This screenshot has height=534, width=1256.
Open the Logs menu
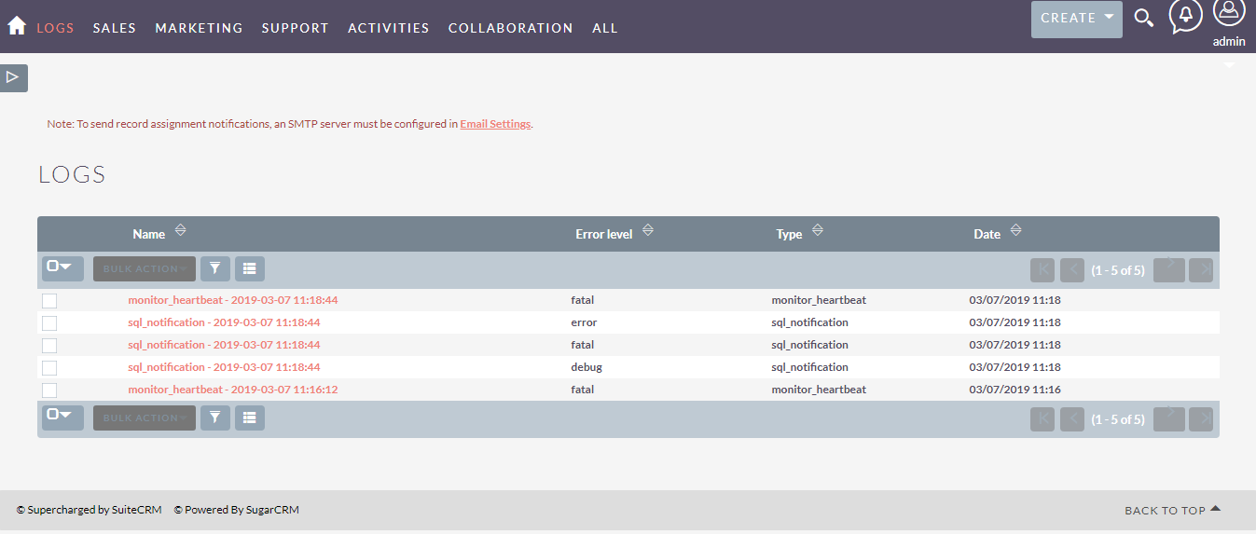55,28
